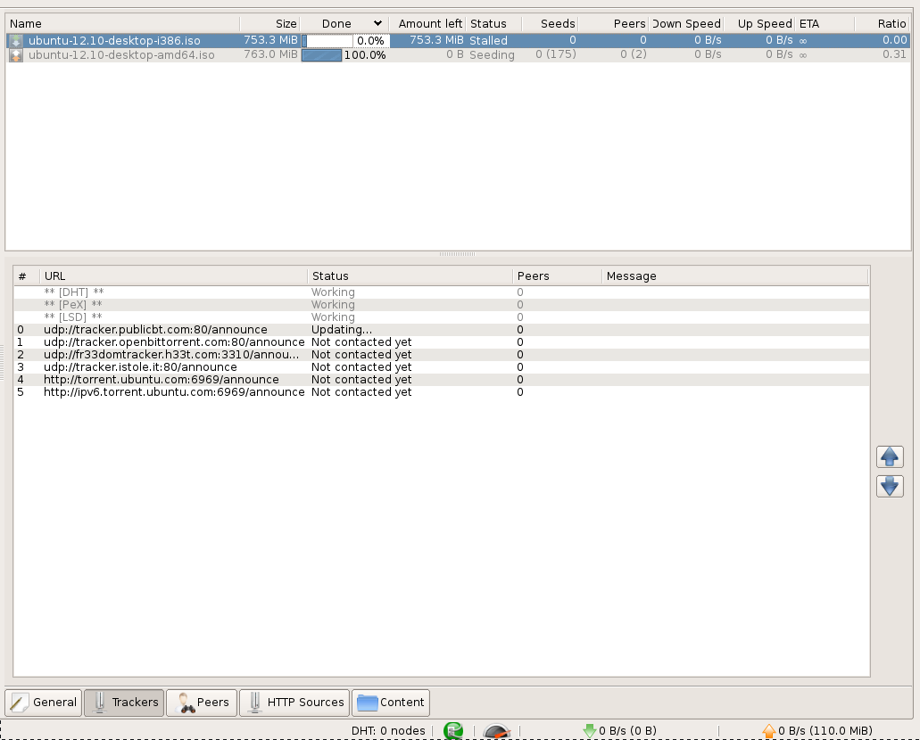Sort torrent list by Size header
This screenshot has height=740, width=920.
(x=269, y=23)
